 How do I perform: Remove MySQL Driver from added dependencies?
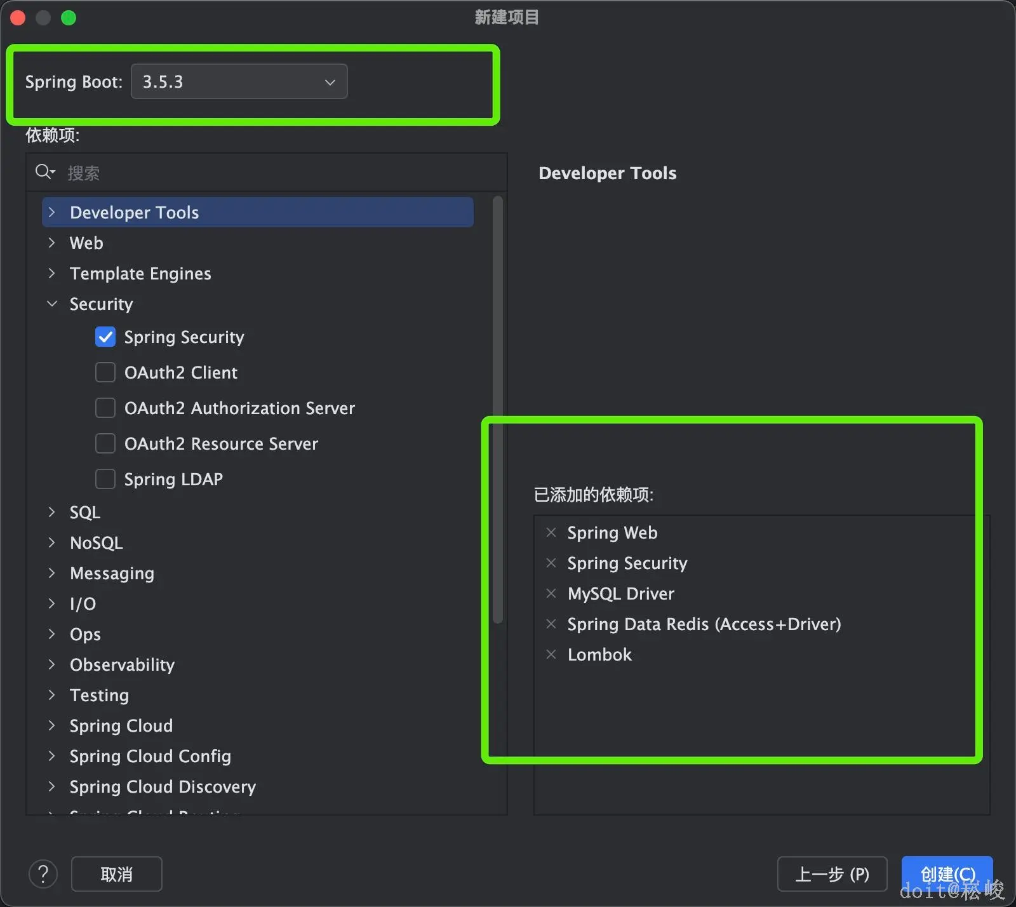(x=551, y=593)
